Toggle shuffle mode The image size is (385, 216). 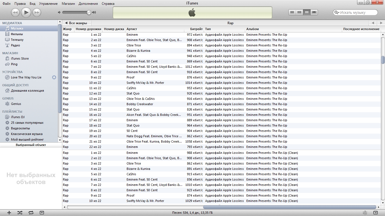point(20,213)
